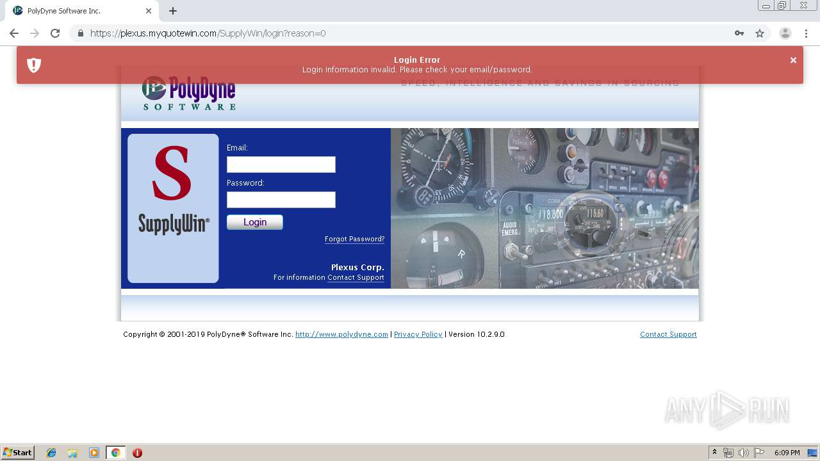820x461 pixels.
Task: Click the Version 10.2.9.0 text
Action: click(x=477, y=334)
